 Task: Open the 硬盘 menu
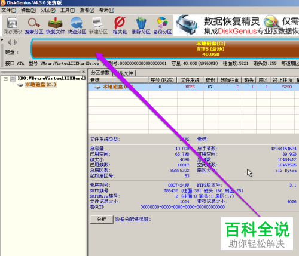28,10
